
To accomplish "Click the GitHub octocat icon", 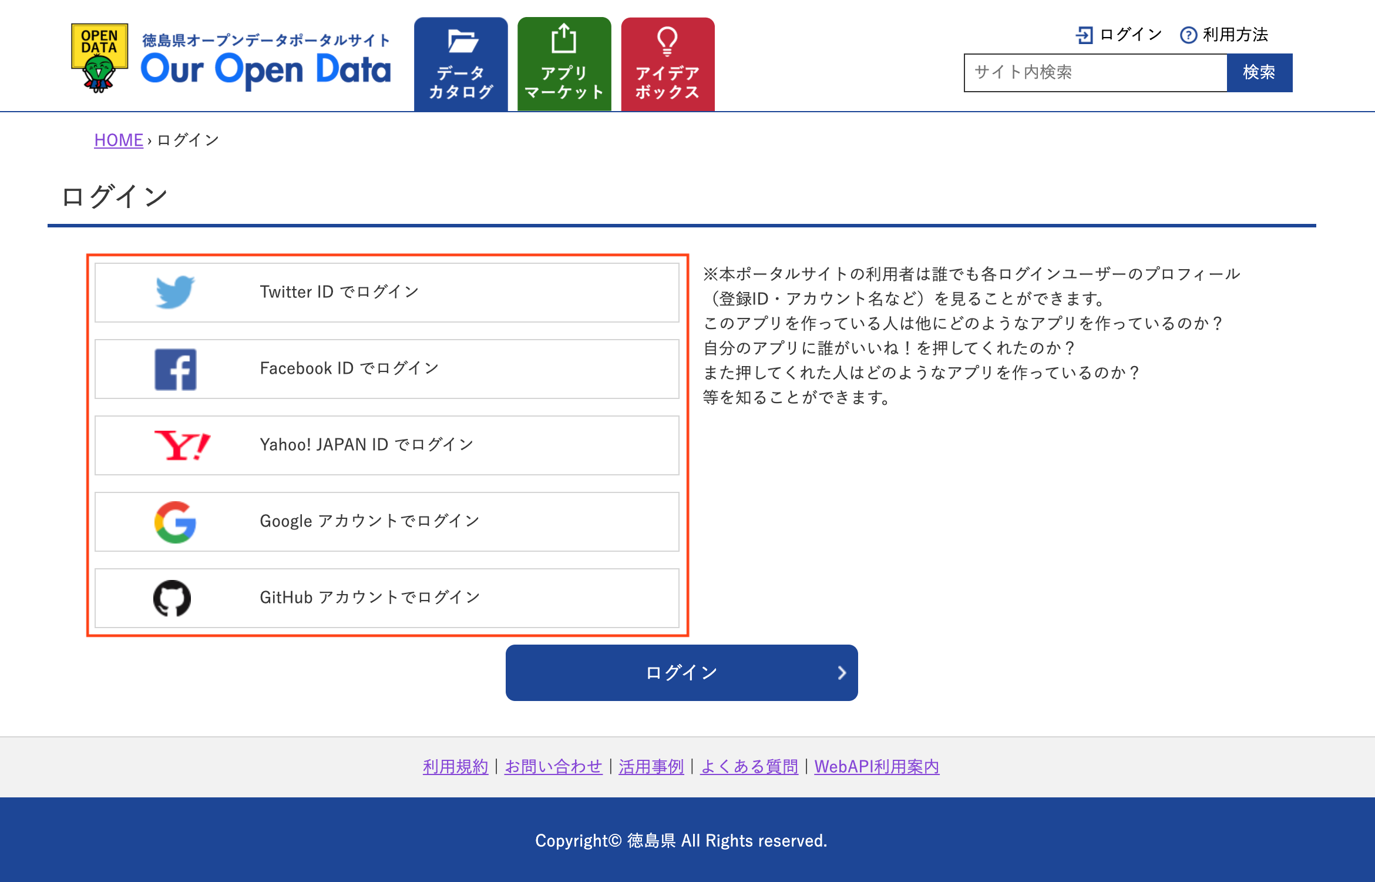I will click(172, 598).
